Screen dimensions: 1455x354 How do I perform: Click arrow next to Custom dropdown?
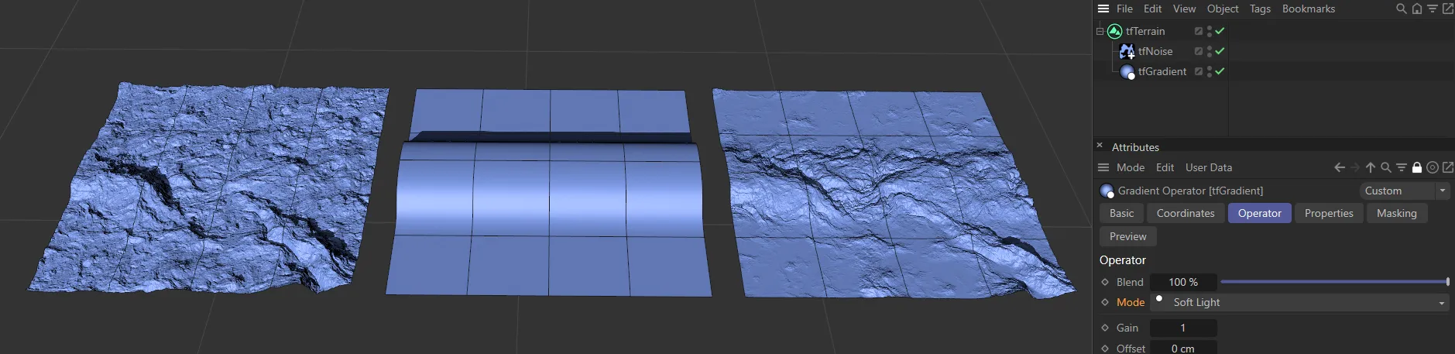tap(1442, 191)
